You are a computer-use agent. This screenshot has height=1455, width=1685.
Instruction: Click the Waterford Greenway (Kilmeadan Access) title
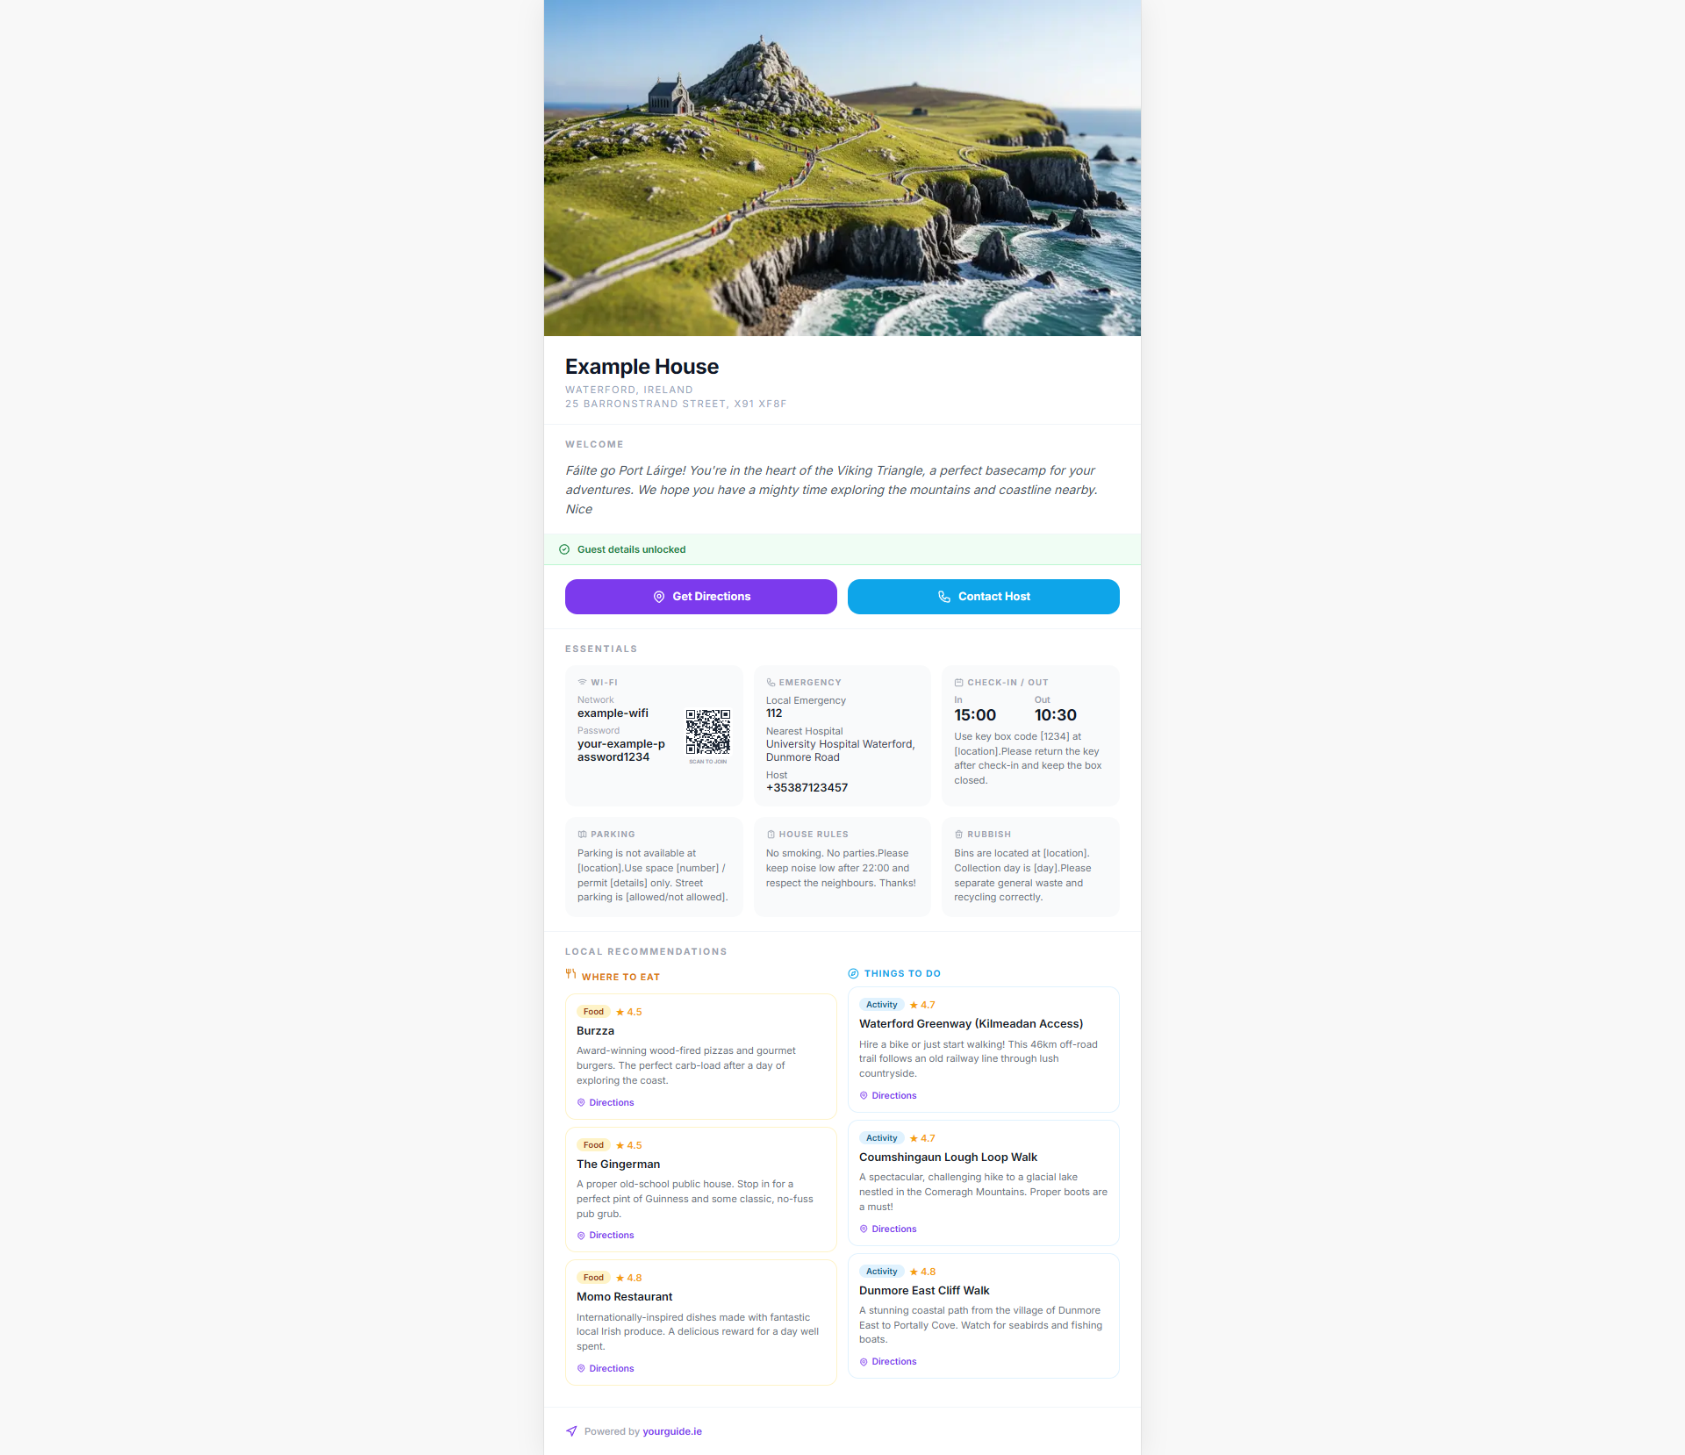point(971,1024)
